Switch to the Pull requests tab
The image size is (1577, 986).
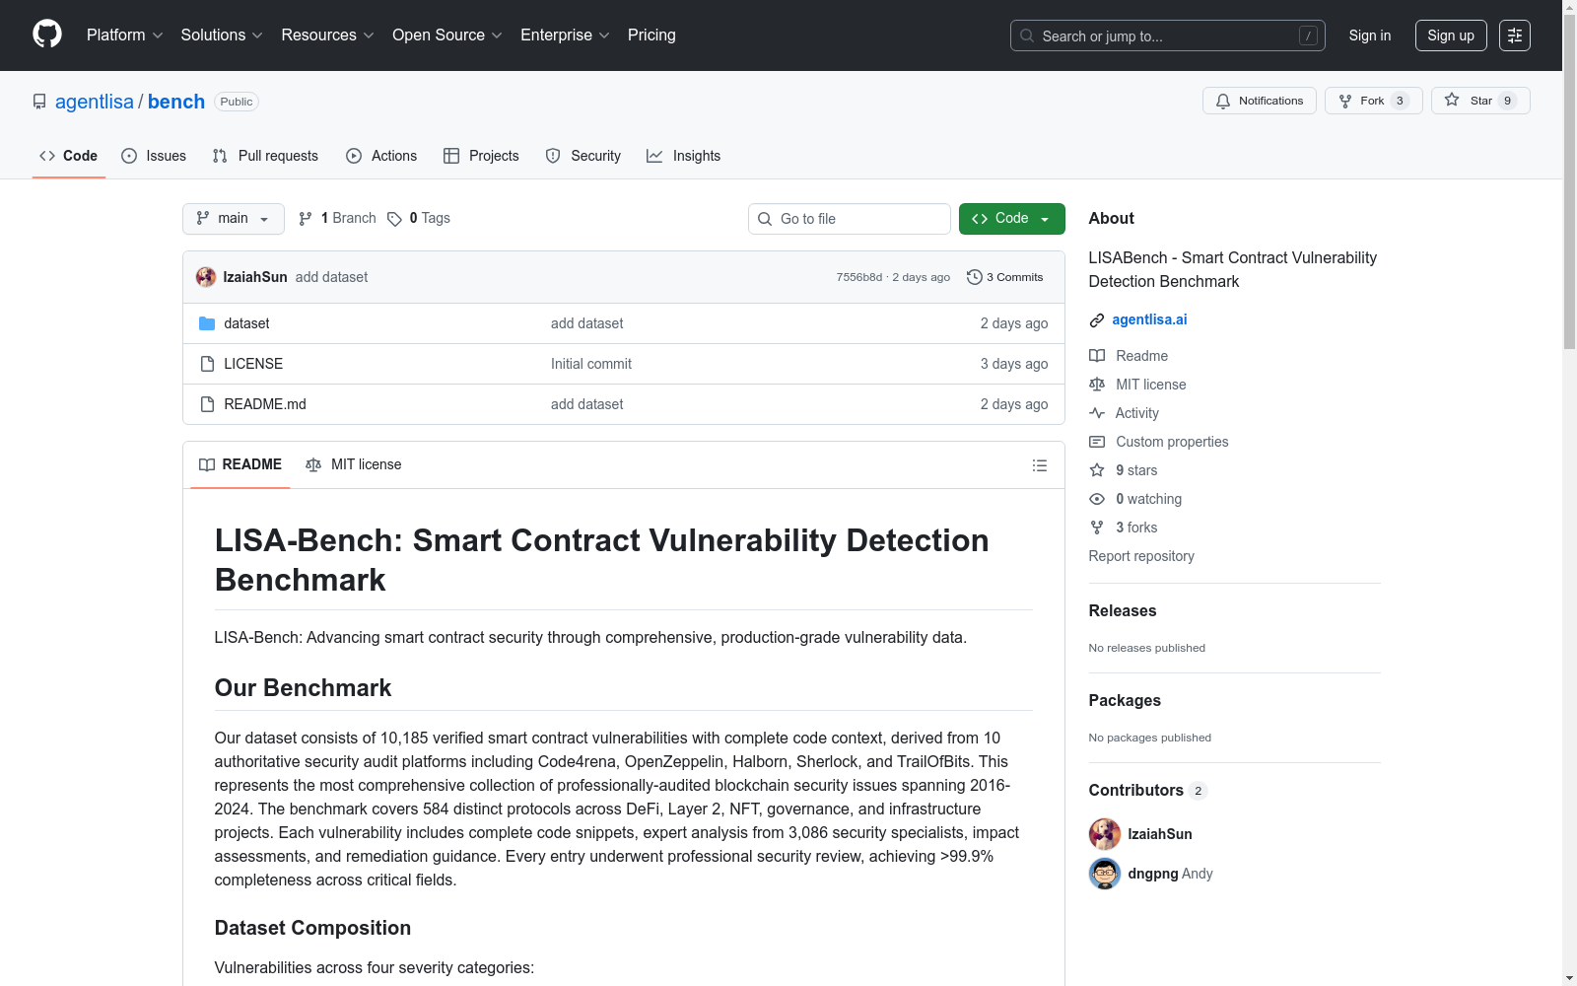265,156
